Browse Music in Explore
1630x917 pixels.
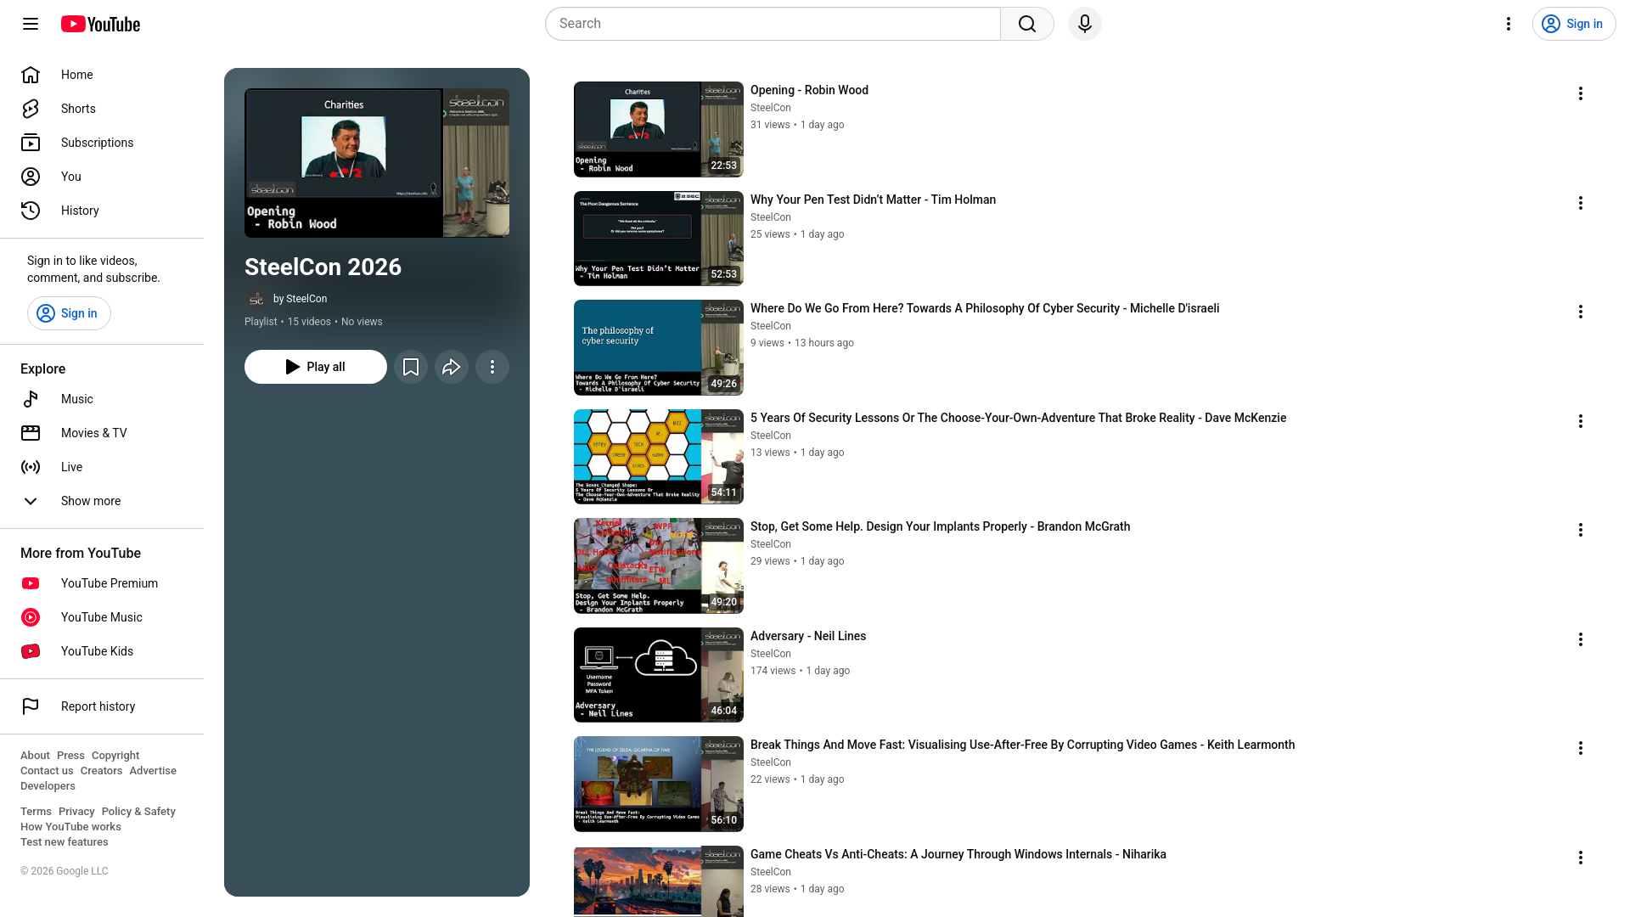pos(102,399)
